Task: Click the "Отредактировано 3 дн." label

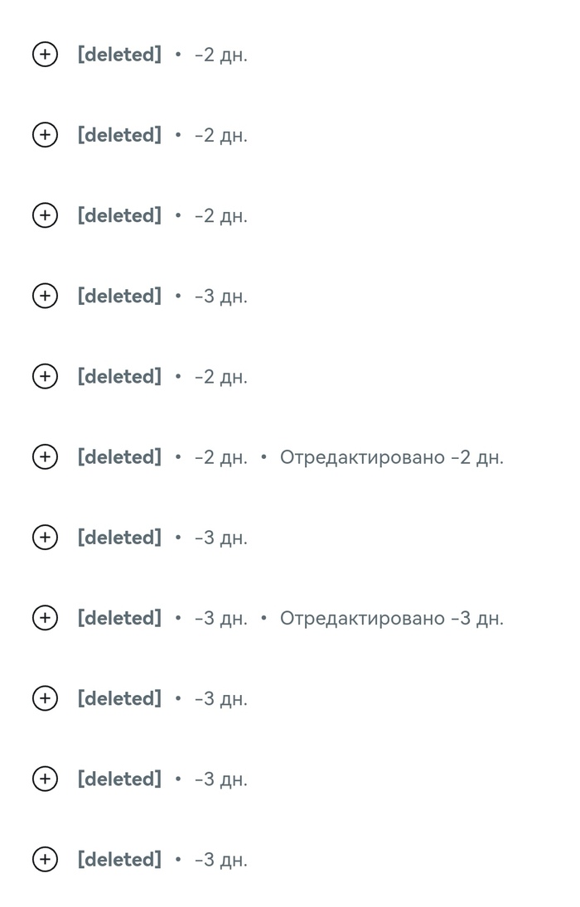Action: click(x=391, y=619)
